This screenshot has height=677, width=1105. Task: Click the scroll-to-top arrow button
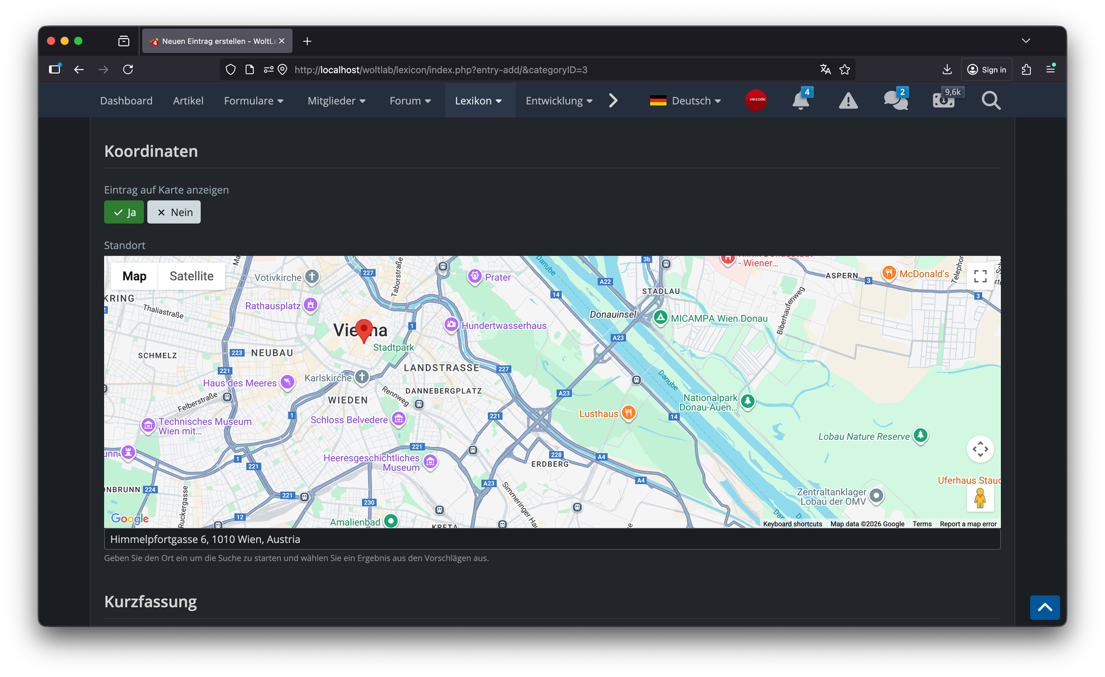[1045, 607]
